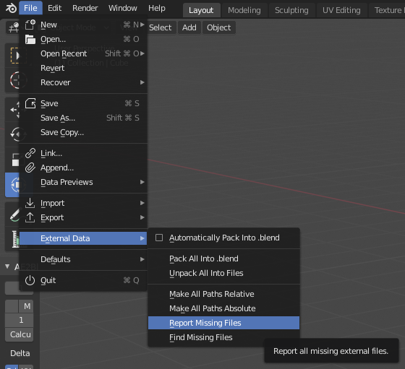
Task: Expand the Open Recent submenu arrow
Action: [x=142, y=53]
